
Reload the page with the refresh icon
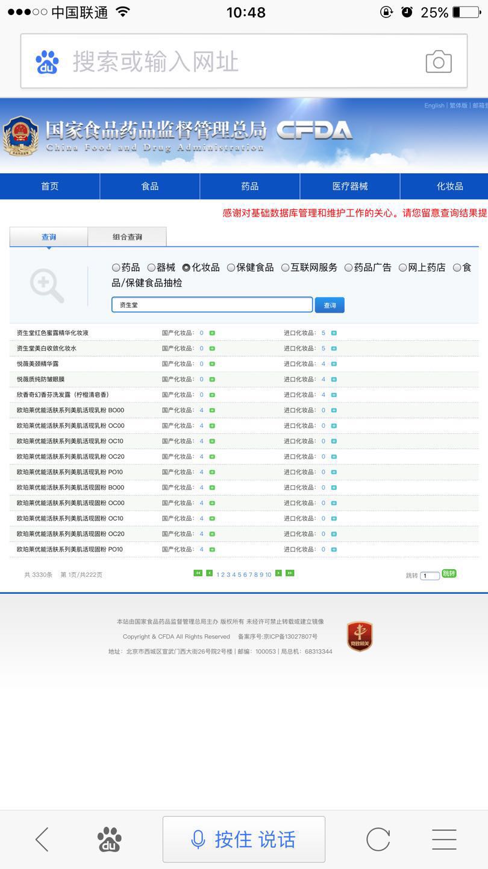pos(378,839)
